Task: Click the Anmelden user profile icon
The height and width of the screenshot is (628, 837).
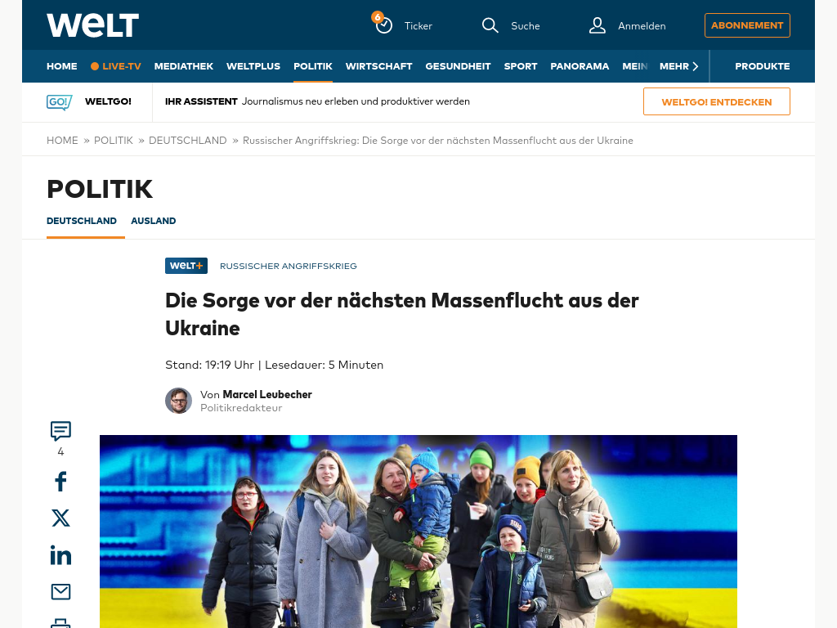Action: coord(597,25)
